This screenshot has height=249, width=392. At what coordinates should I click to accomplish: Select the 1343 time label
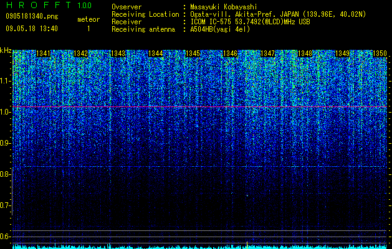[118, 54]
